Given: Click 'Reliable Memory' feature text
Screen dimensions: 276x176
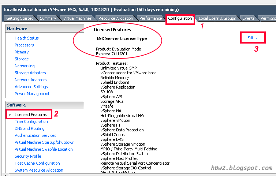Looking at the screenshot, I should [x=115, y=78].
